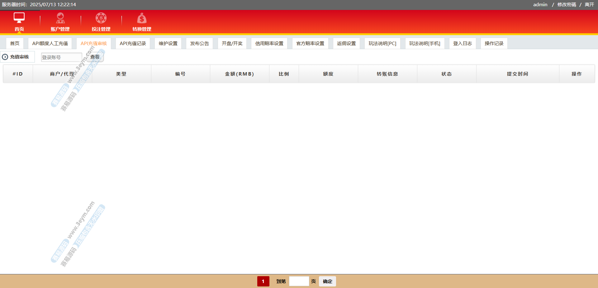The width and height of the screenshot is (598, 288).
Task: Click the circular arrow icon beside 充值审核
Action: pos(5,57)
